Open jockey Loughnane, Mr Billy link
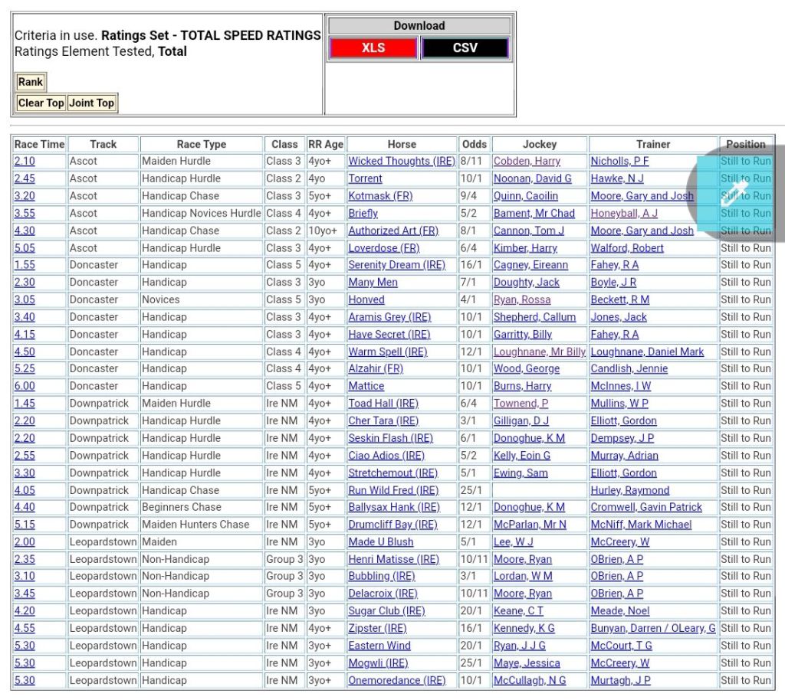Viewport: 785px width, 700px height. (x=539, y=352)
